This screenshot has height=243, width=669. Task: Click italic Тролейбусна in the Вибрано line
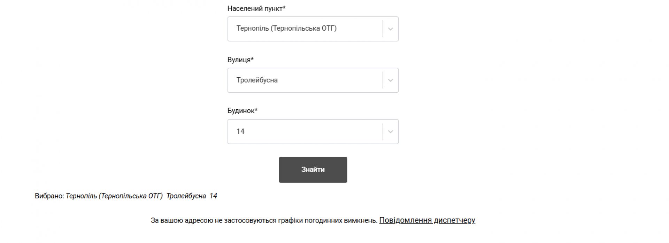click(x=186, y=196)
